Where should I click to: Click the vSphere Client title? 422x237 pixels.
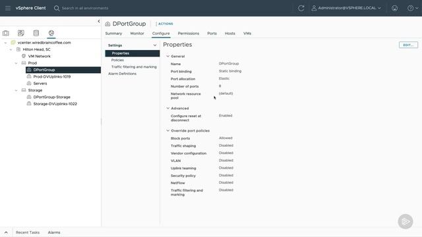[31, 8]
